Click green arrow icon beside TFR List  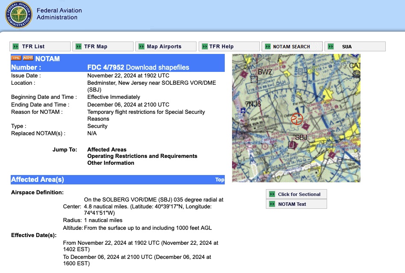(16, 47)
